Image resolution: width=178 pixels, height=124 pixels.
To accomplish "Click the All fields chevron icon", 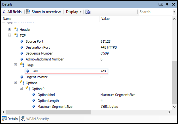I will pyautogui.click(x=4, y=12).
